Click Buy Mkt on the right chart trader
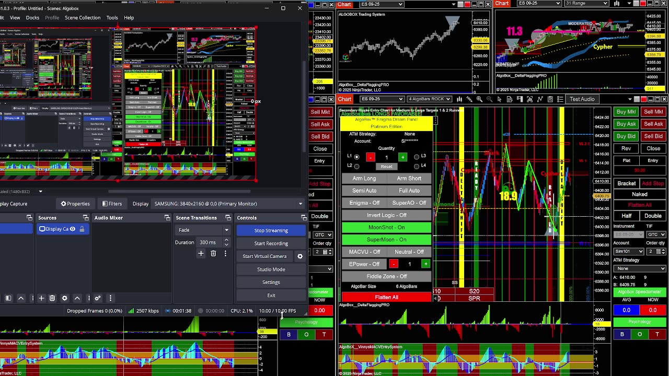The image size is (669, 376). coord(626,112)
